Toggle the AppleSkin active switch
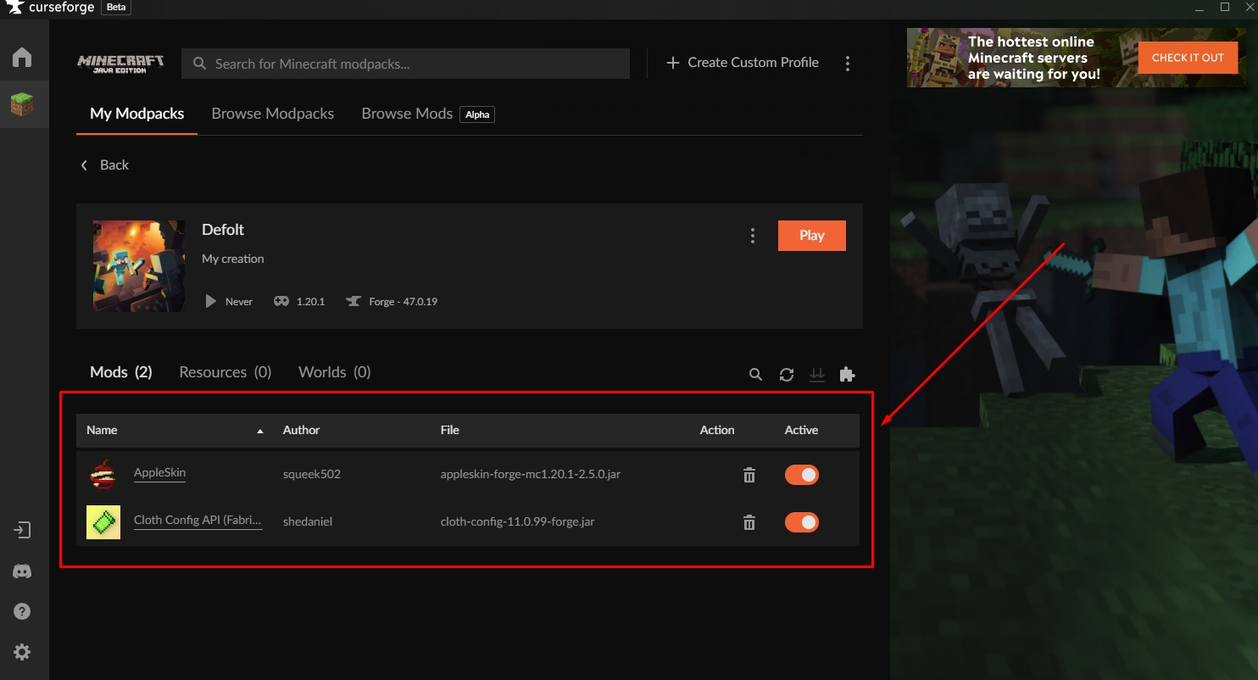This screenshot has height=680, width=1258. coord(802,475)
